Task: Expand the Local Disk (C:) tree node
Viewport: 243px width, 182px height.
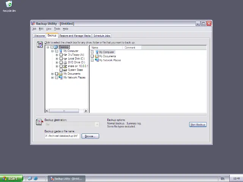Action: point(57,58)
